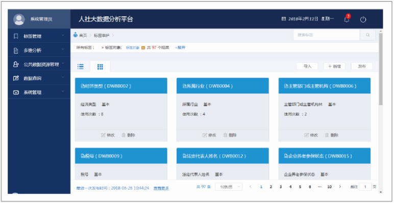This screenshot has height=203, width=394.
Task: Focus the 搜索标签 search field
Action: tap(327, 35)
